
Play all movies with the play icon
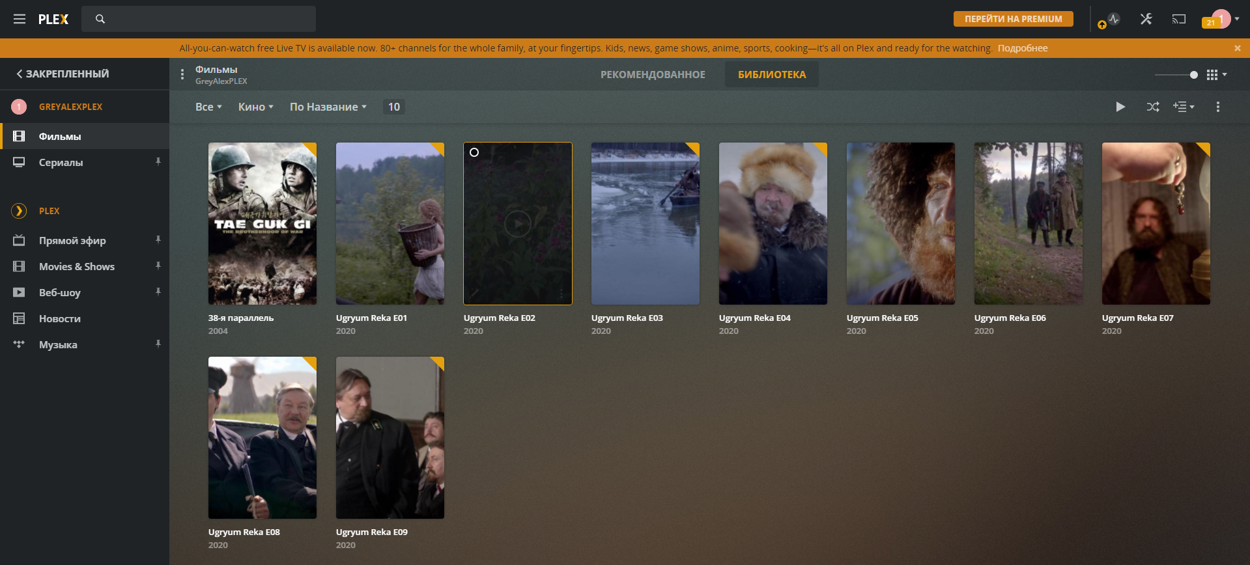1120,107
